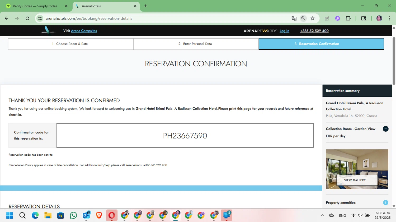This screenshot has height=222, width=396.
Task: Close the ArenaHotels tab
Action: click(135, 6)
